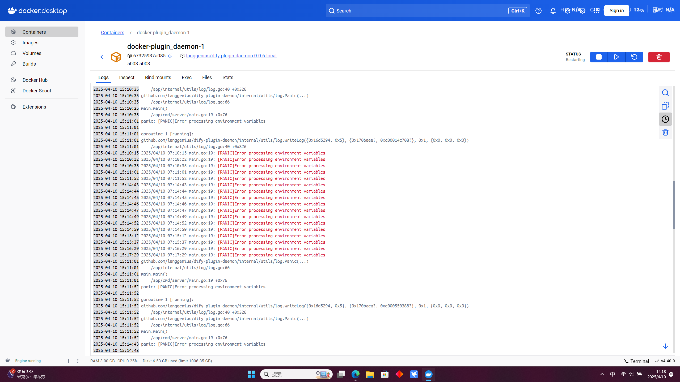The height and width of the screenshot is (382, 680).
Task: Go back using the left chevron arrow
Action: point(102,57)
